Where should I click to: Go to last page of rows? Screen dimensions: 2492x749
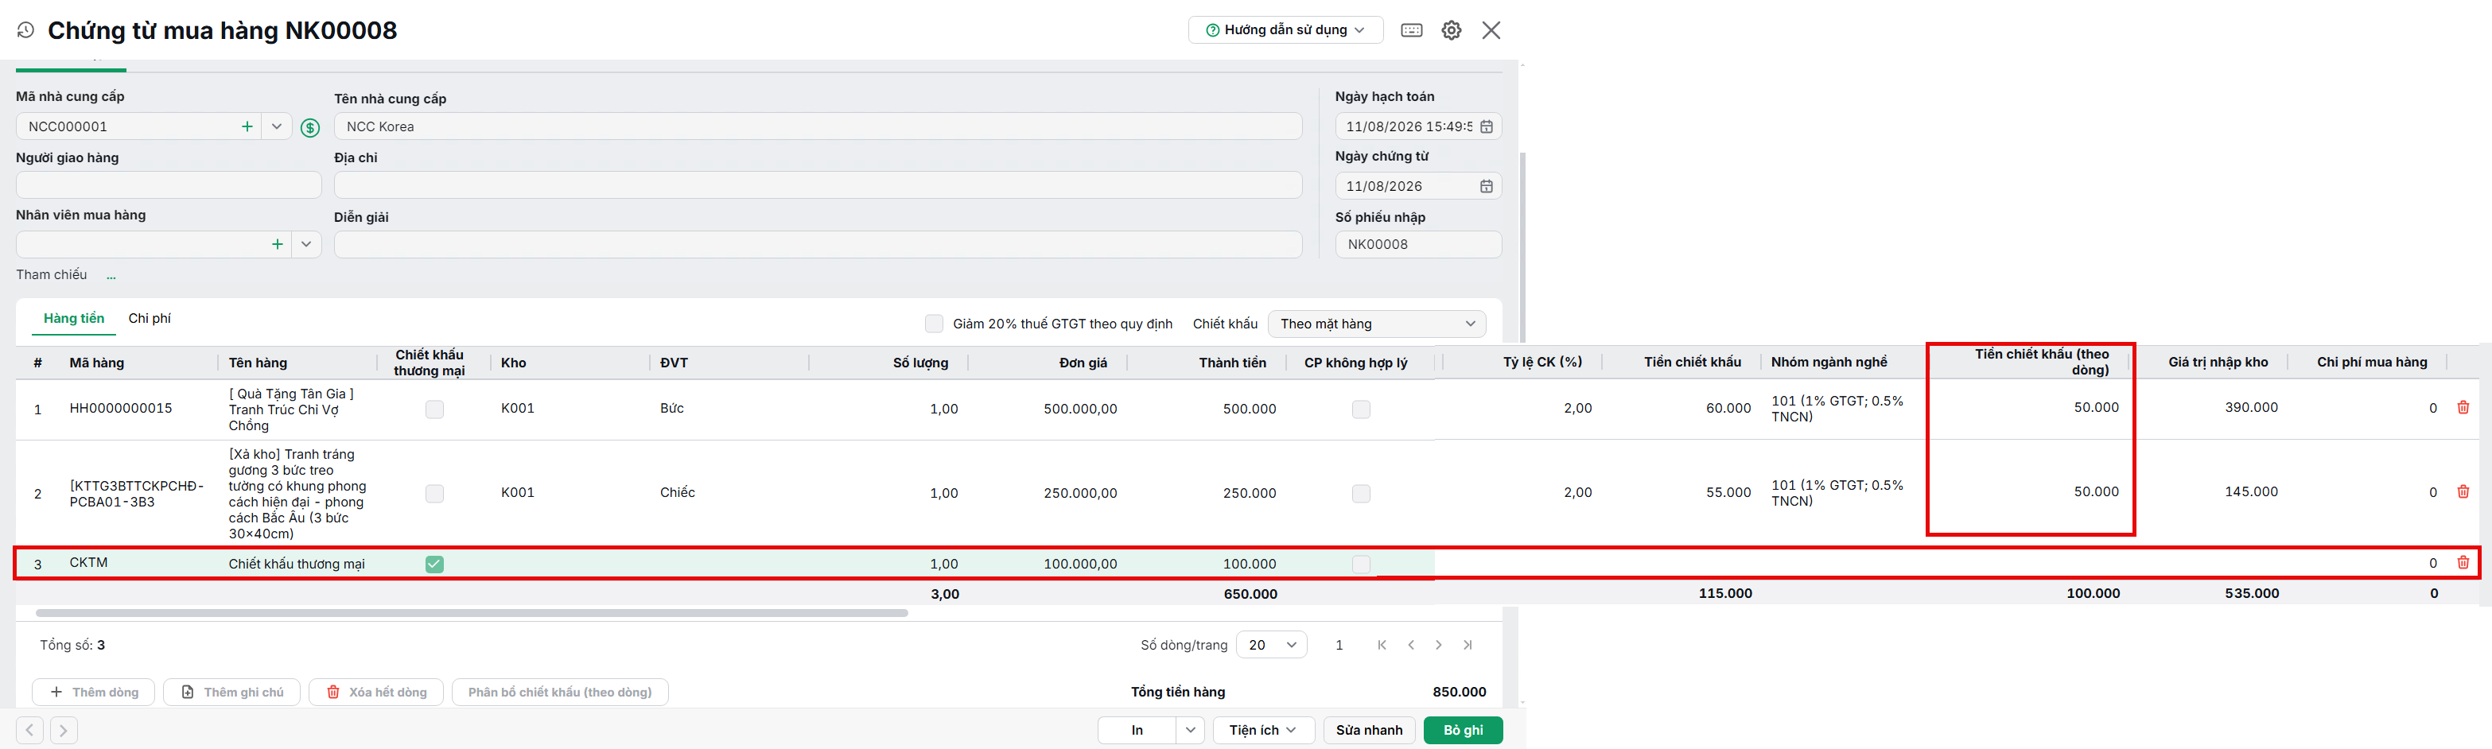tap(1468, 645)
